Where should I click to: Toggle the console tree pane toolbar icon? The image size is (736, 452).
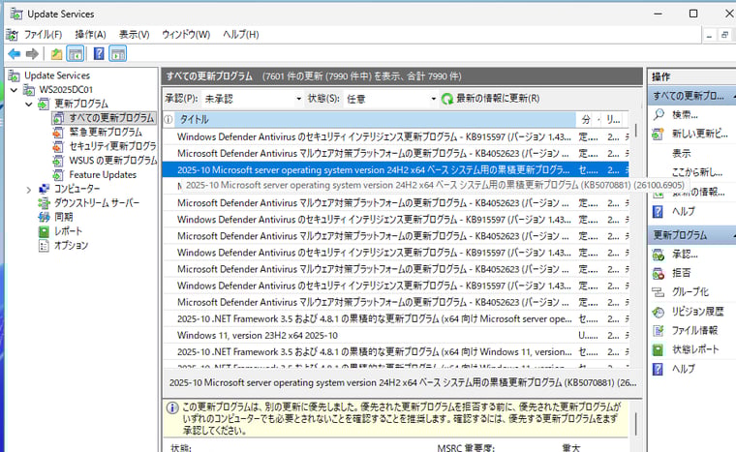coord(76,54)
